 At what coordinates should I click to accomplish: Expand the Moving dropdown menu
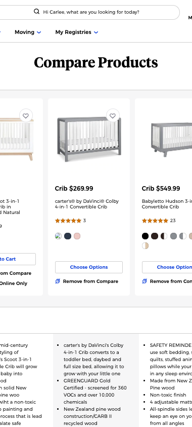coord(39,32)
